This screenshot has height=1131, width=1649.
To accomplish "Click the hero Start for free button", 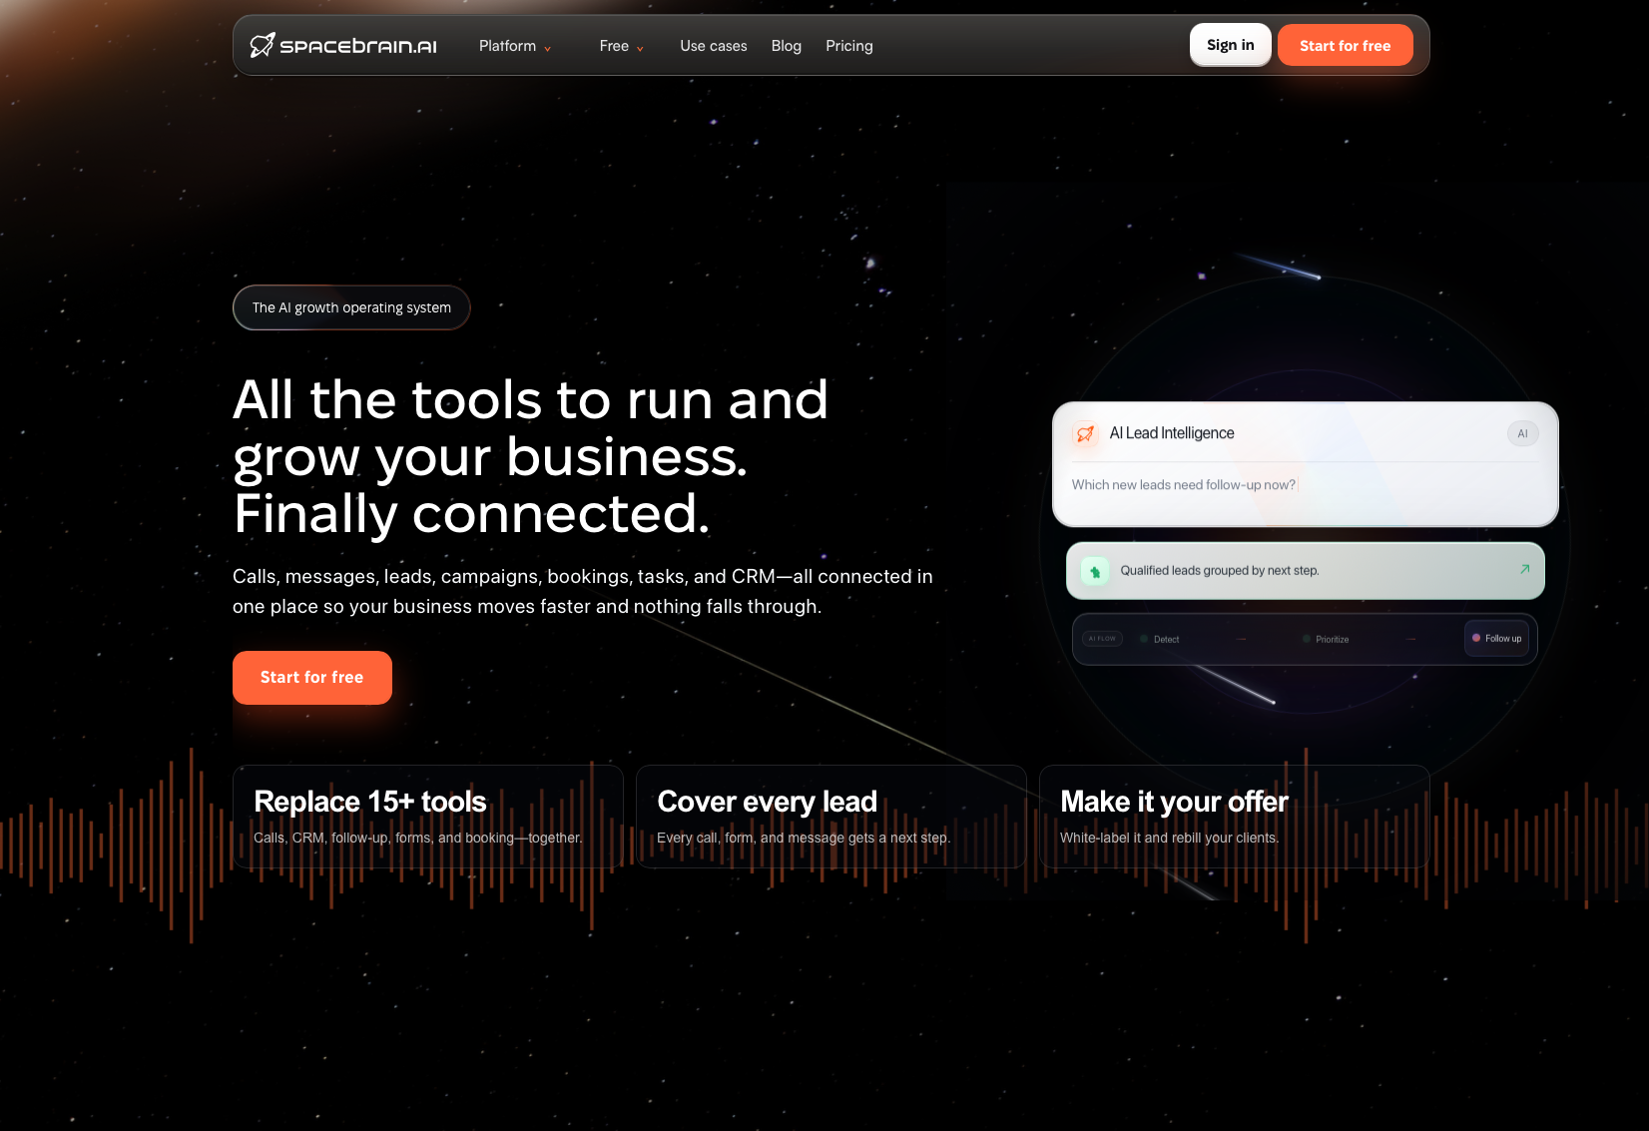I will 312,678.
